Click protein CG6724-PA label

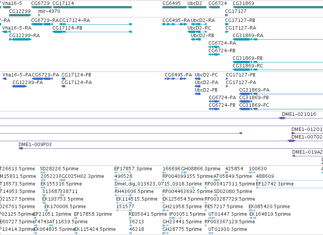tap(222, 98)
